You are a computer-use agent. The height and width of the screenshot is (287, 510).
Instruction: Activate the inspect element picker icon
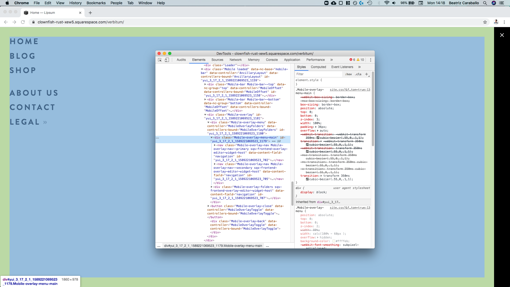click(x=160, y=60)
